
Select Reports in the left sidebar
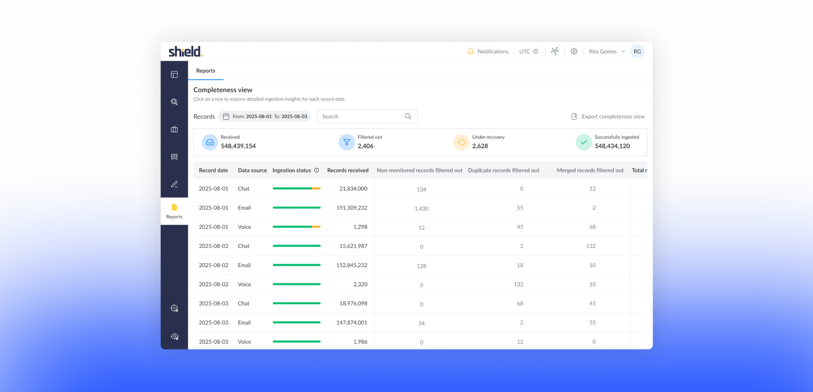tap(174, 211)
